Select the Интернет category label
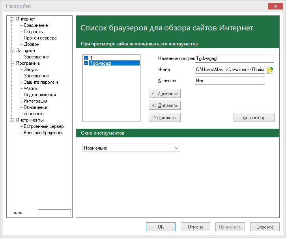The height and width of the screenshot is (238, 286). [x=26, y=19]
